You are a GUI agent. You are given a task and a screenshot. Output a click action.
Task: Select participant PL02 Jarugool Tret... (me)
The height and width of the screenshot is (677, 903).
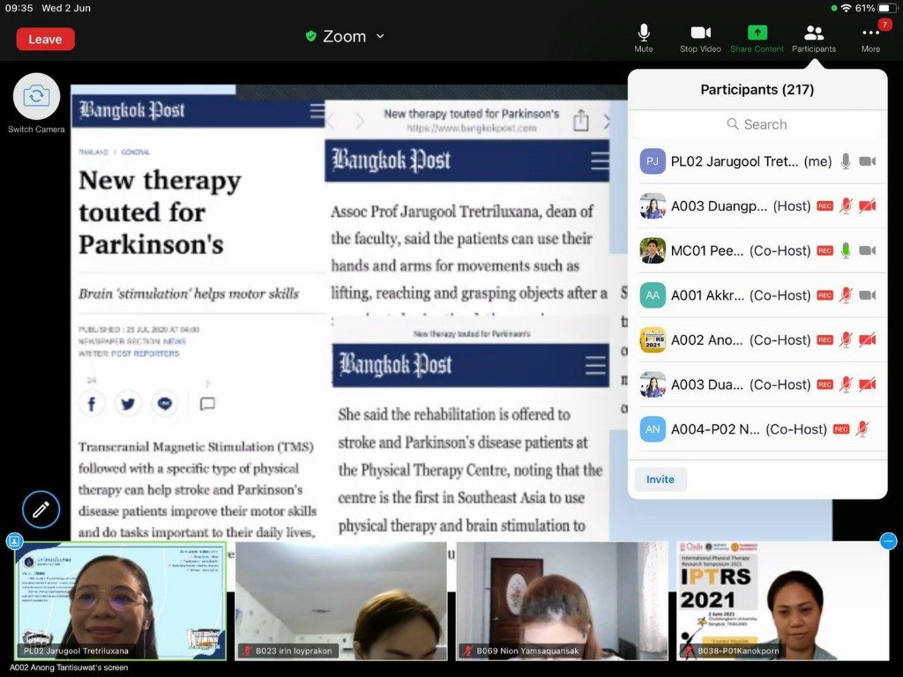tap(757, 161)
